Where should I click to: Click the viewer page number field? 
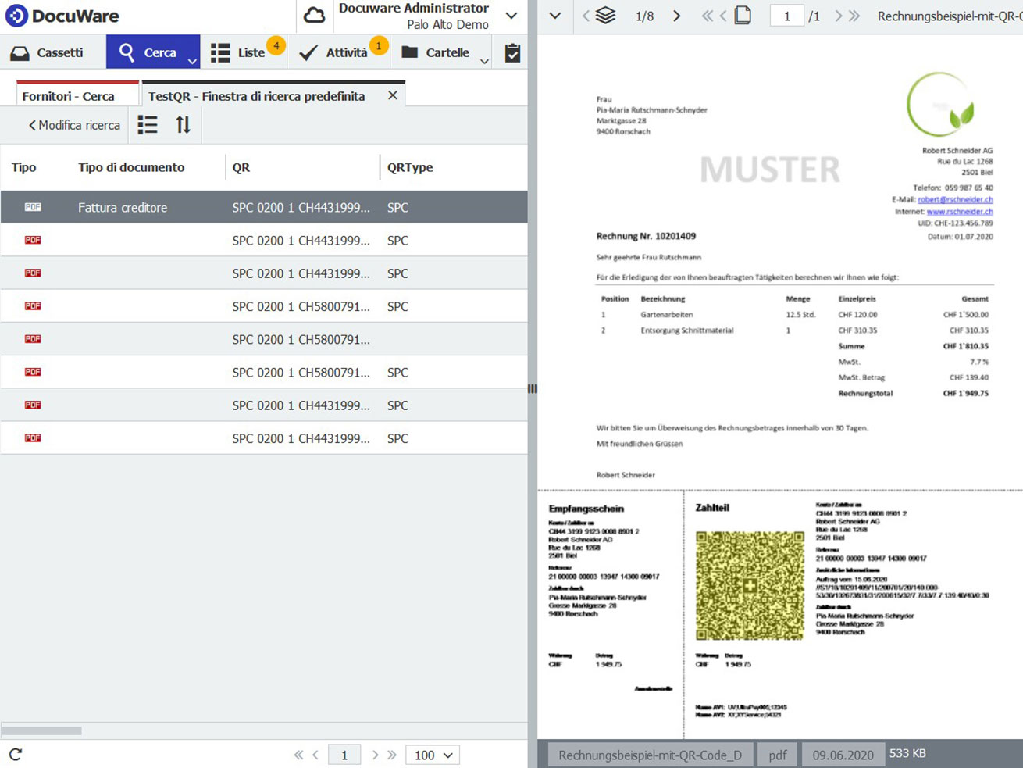(x=787, y=16)
